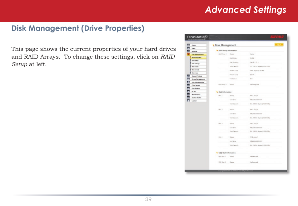Open the USB Settings submenu item
Image resolution: width=298 pixels, height=206 pixels.
tap(198, 64)
